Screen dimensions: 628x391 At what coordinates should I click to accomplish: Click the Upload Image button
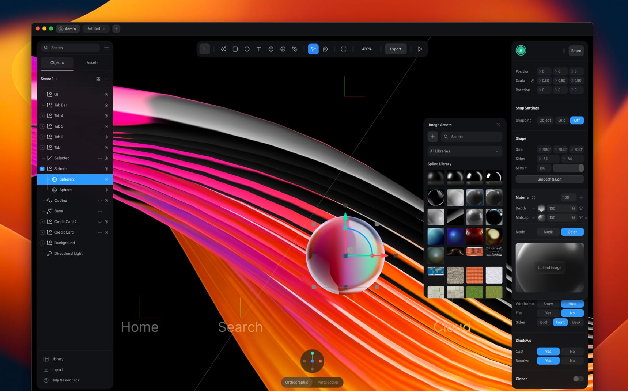click(x=549, y=267)
